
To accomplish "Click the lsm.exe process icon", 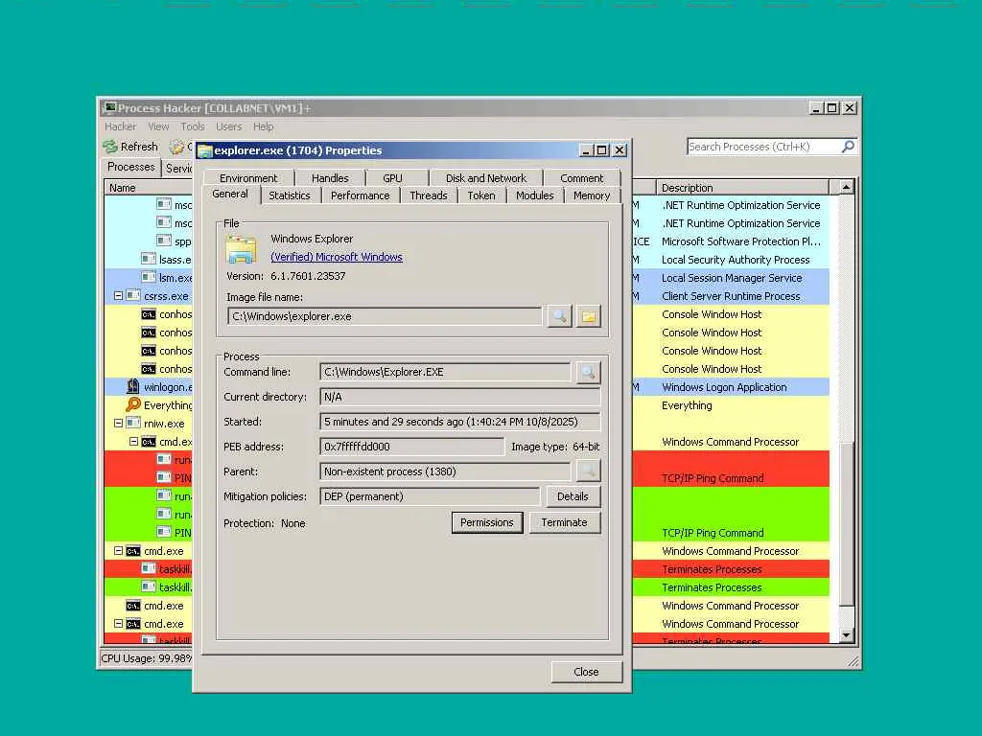I will [149, 277].
